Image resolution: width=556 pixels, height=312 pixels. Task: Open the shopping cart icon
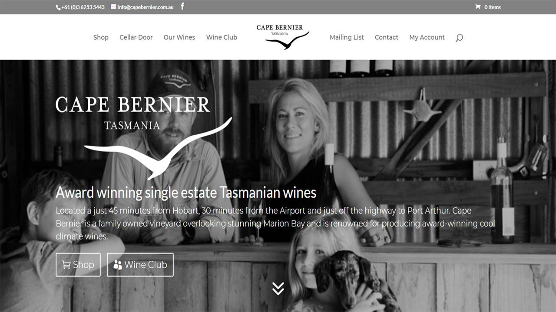point(478,7)
